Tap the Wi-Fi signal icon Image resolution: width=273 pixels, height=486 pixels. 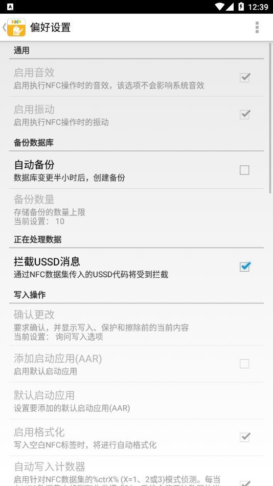[219, 7]
